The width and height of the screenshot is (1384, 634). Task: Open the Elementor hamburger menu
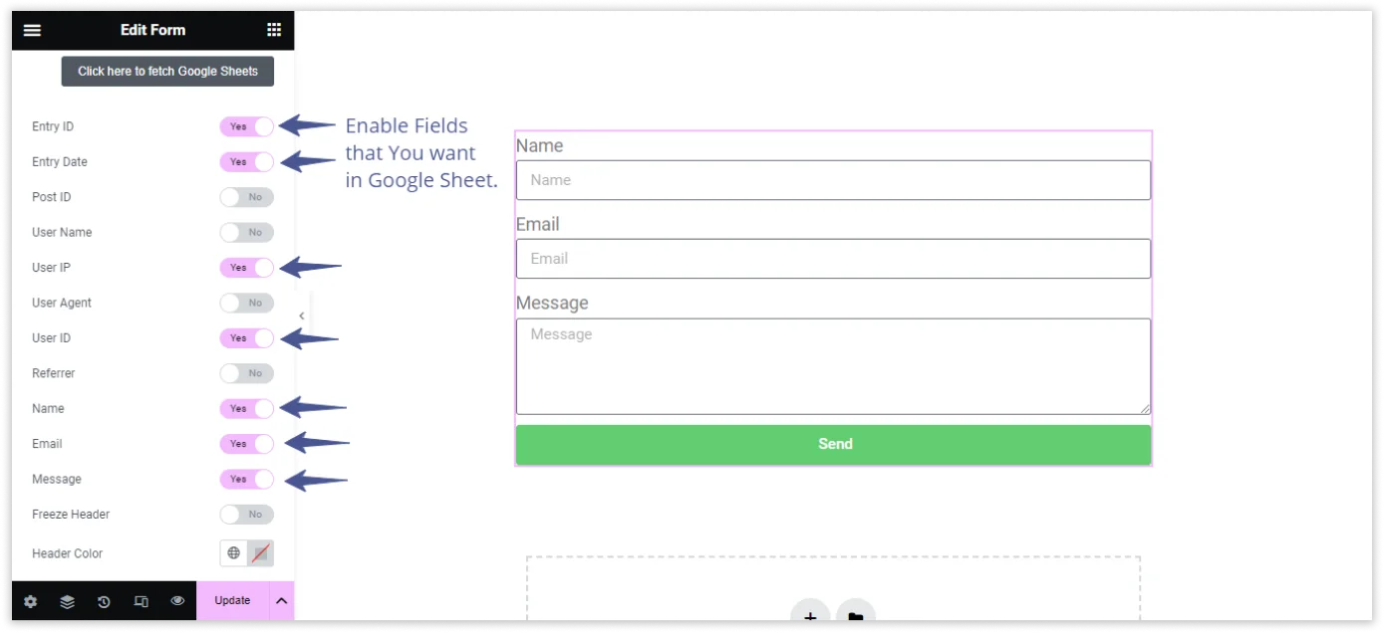[32, 30]
